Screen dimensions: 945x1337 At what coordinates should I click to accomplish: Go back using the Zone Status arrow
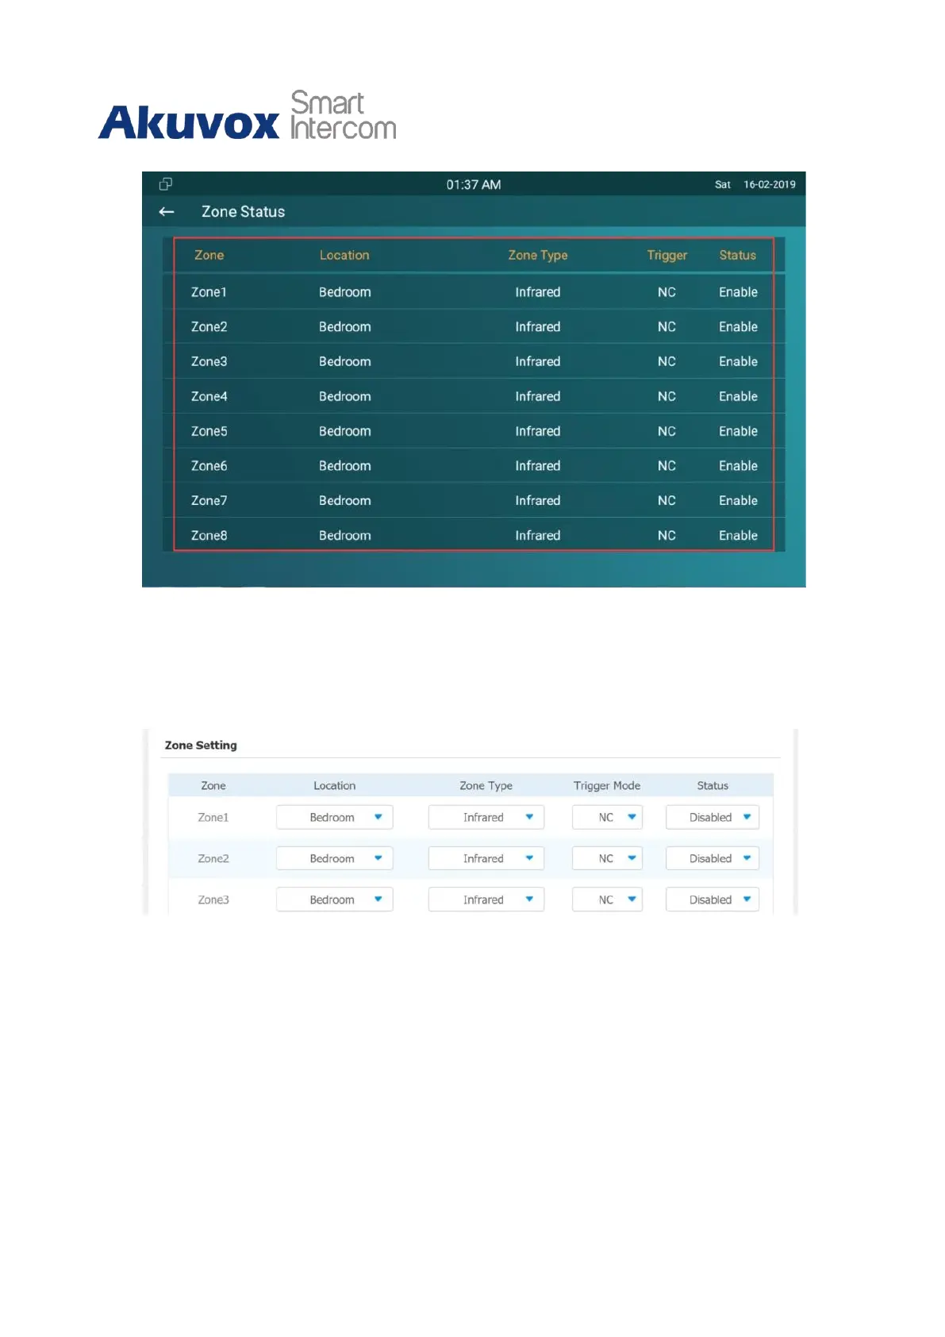click(x=167, y=211)
